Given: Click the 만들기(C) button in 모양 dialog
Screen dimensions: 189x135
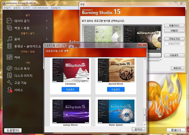Looking at the screenshot, I should [x=174, y=26].
